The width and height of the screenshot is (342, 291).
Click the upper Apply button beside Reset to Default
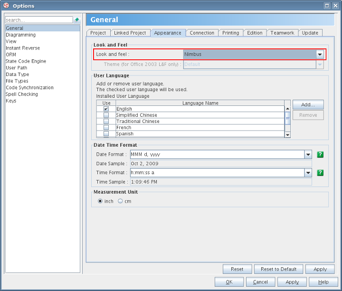point(320,269)
